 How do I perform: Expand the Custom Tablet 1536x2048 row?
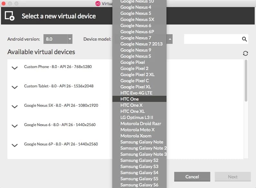coord(15,87)
